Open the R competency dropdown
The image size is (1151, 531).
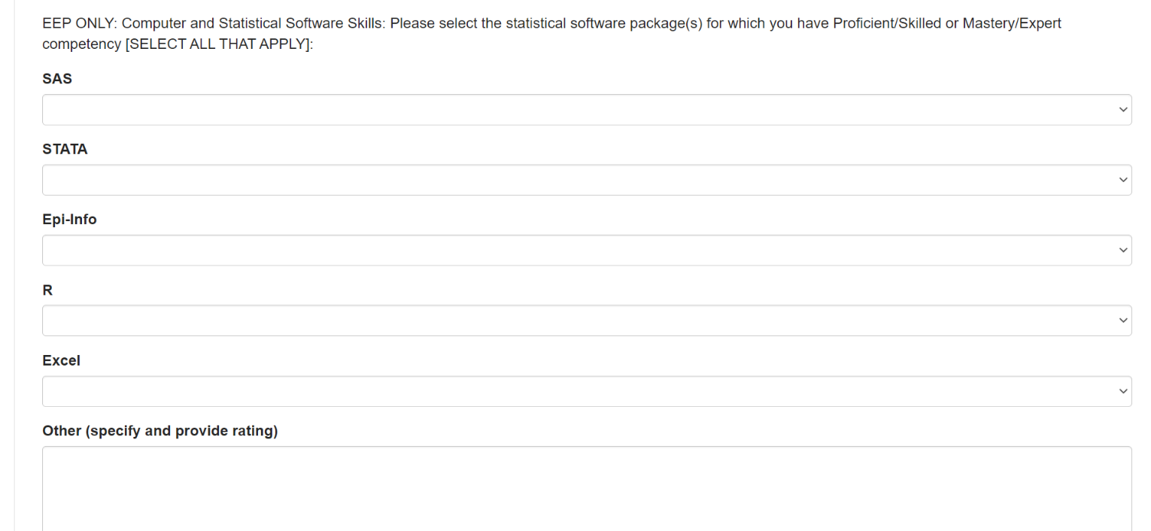coord(587,320)
